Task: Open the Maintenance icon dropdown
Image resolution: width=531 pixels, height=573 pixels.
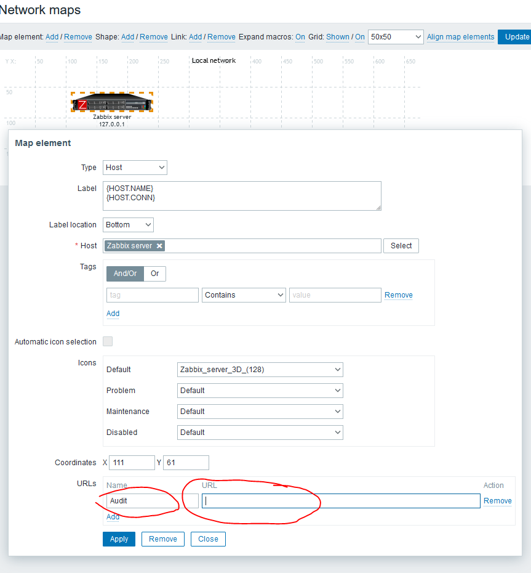Action: (260, 412)
